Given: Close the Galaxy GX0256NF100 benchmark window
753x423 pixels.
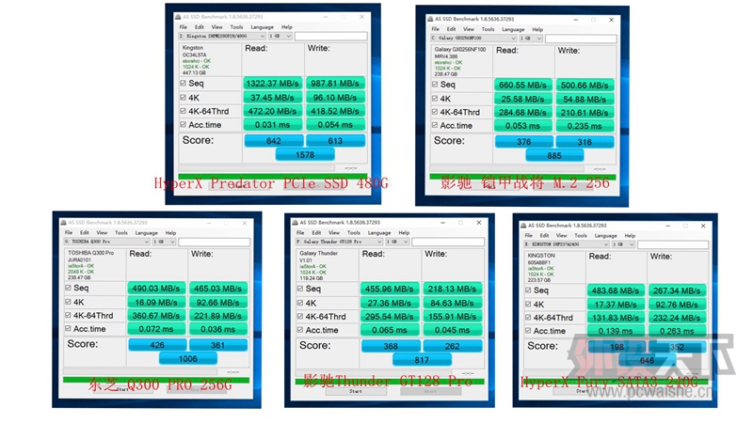Looking at the screenshot, I should 611,20.
